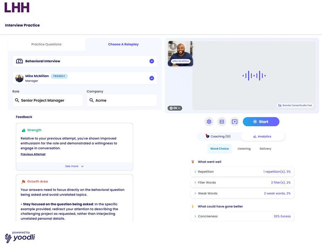322x245 pixels.
Task: Toggle the Analytics view
Action: (x=263, y=136)
